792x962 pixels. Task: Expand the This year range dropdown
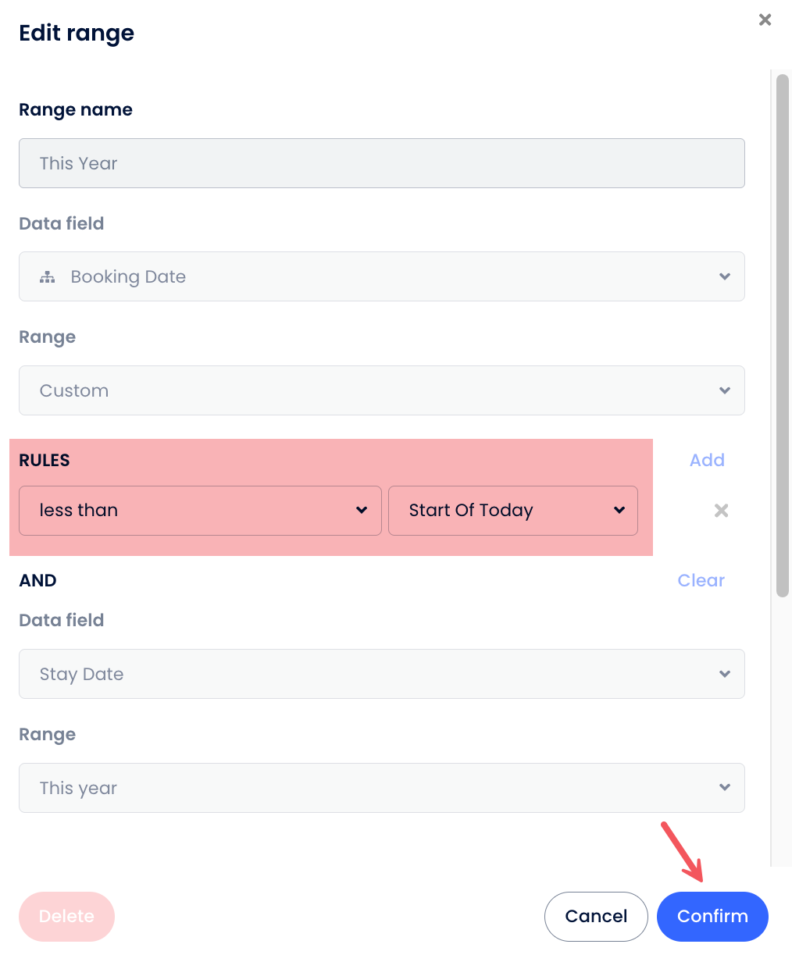point(381,788)
